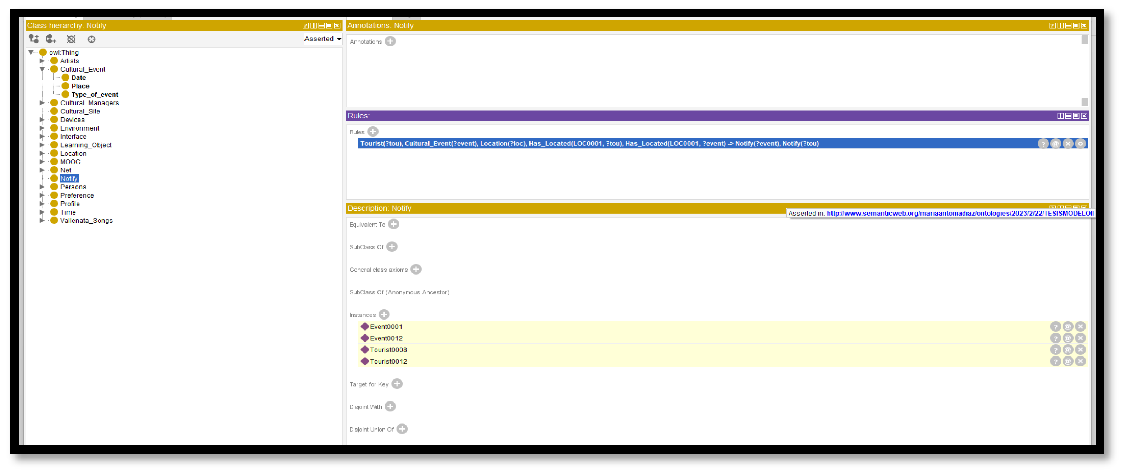Screen dimensions: 1121x471
Task: Add a new SWRL rule
Action: [x=373, y=132]
